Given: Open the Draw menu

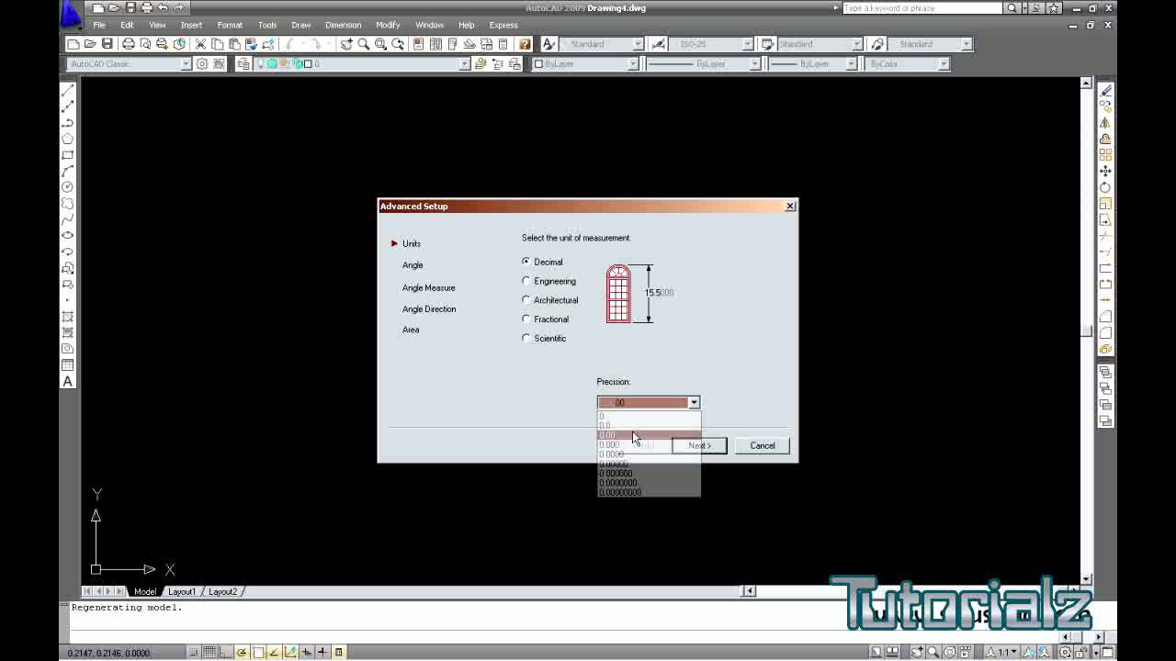Looking at the screenshot, I should (300, 25).
